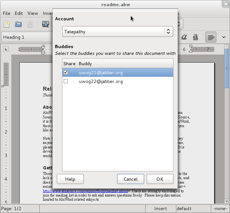
Task: Close the readme.abw window
Action: pyautogui.click(x=226, y=4)
